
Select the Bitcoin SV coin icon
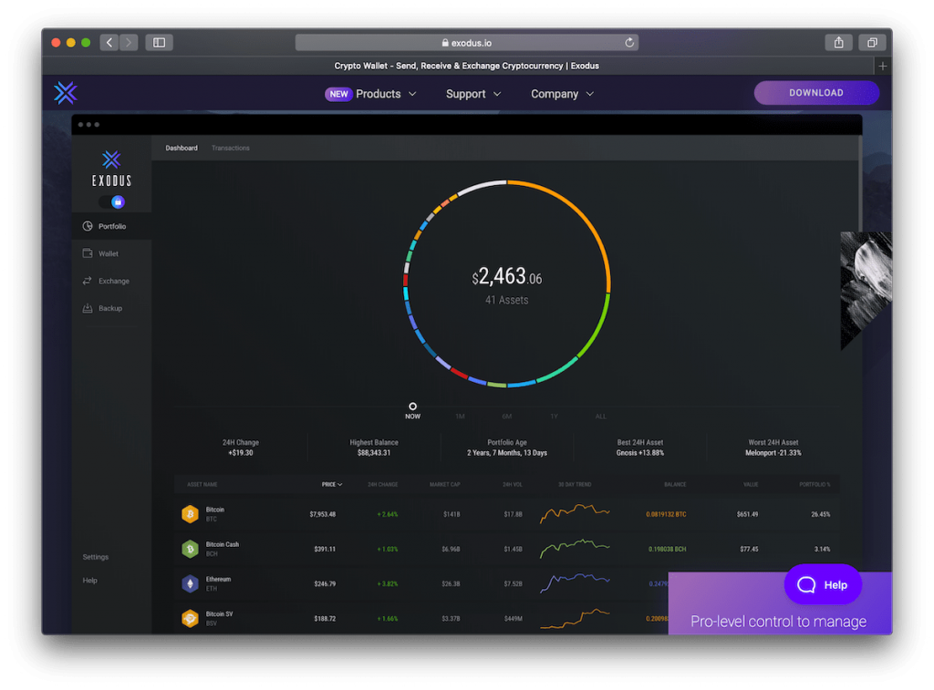190,618
